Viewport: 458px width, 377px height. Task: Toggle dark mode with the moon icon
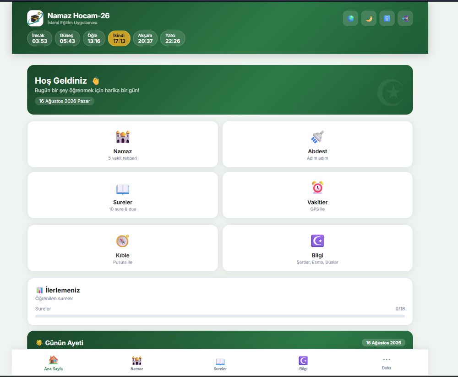(x=369, y=18)
